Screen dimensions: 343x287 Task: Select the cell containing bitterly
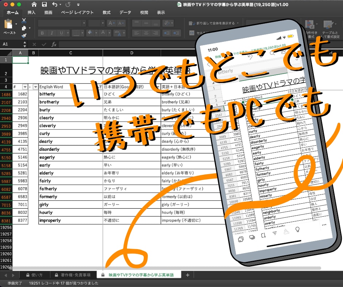click(x=71, y=94)
